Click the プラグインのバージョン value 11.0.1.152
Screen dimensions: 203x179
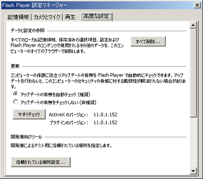click(x=105, y=123)
